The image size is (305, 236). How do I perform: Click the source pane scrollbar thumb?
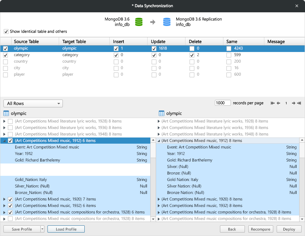[x=153, y=150]
